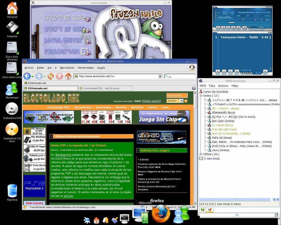
Task: Open Disco duro Linux desktop icon
Action: point(12,70)
